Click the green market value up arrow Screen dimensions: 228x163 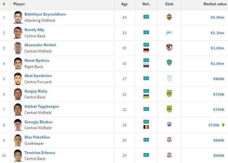223,125
